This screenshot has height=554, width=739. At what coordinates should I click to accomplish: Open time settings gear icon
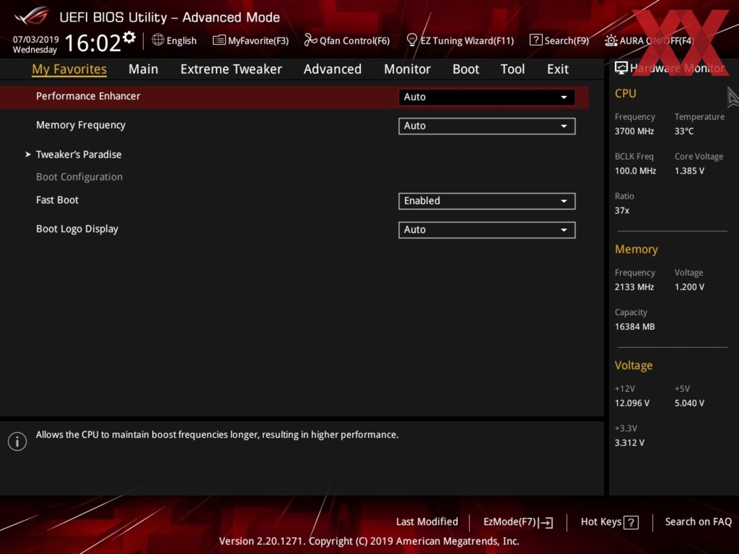129,37
